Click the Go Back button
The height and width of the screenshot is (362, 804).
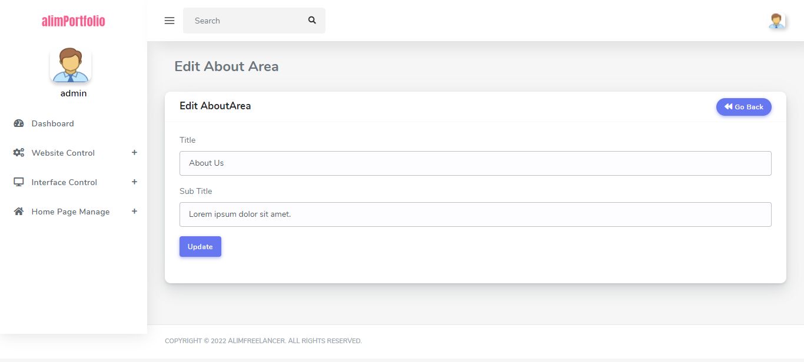[x=743, y=107]
